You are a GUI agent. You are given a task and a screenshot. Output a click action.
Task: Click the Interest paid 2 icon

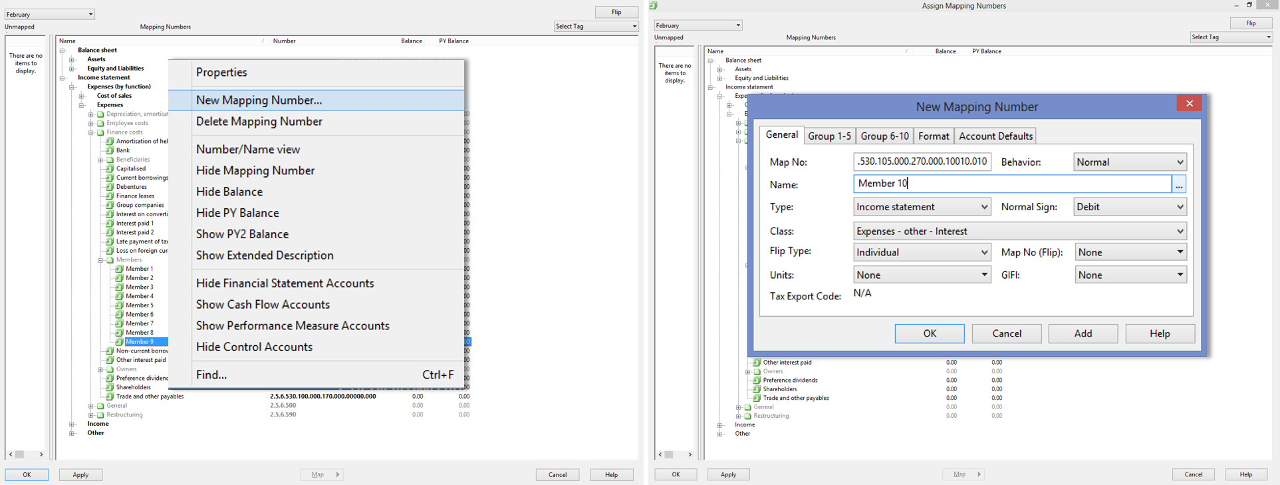110,233
